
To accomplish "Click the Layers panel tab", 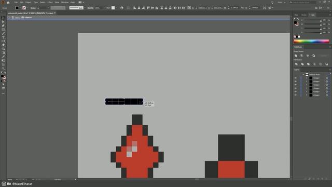I will pos(297,70).
